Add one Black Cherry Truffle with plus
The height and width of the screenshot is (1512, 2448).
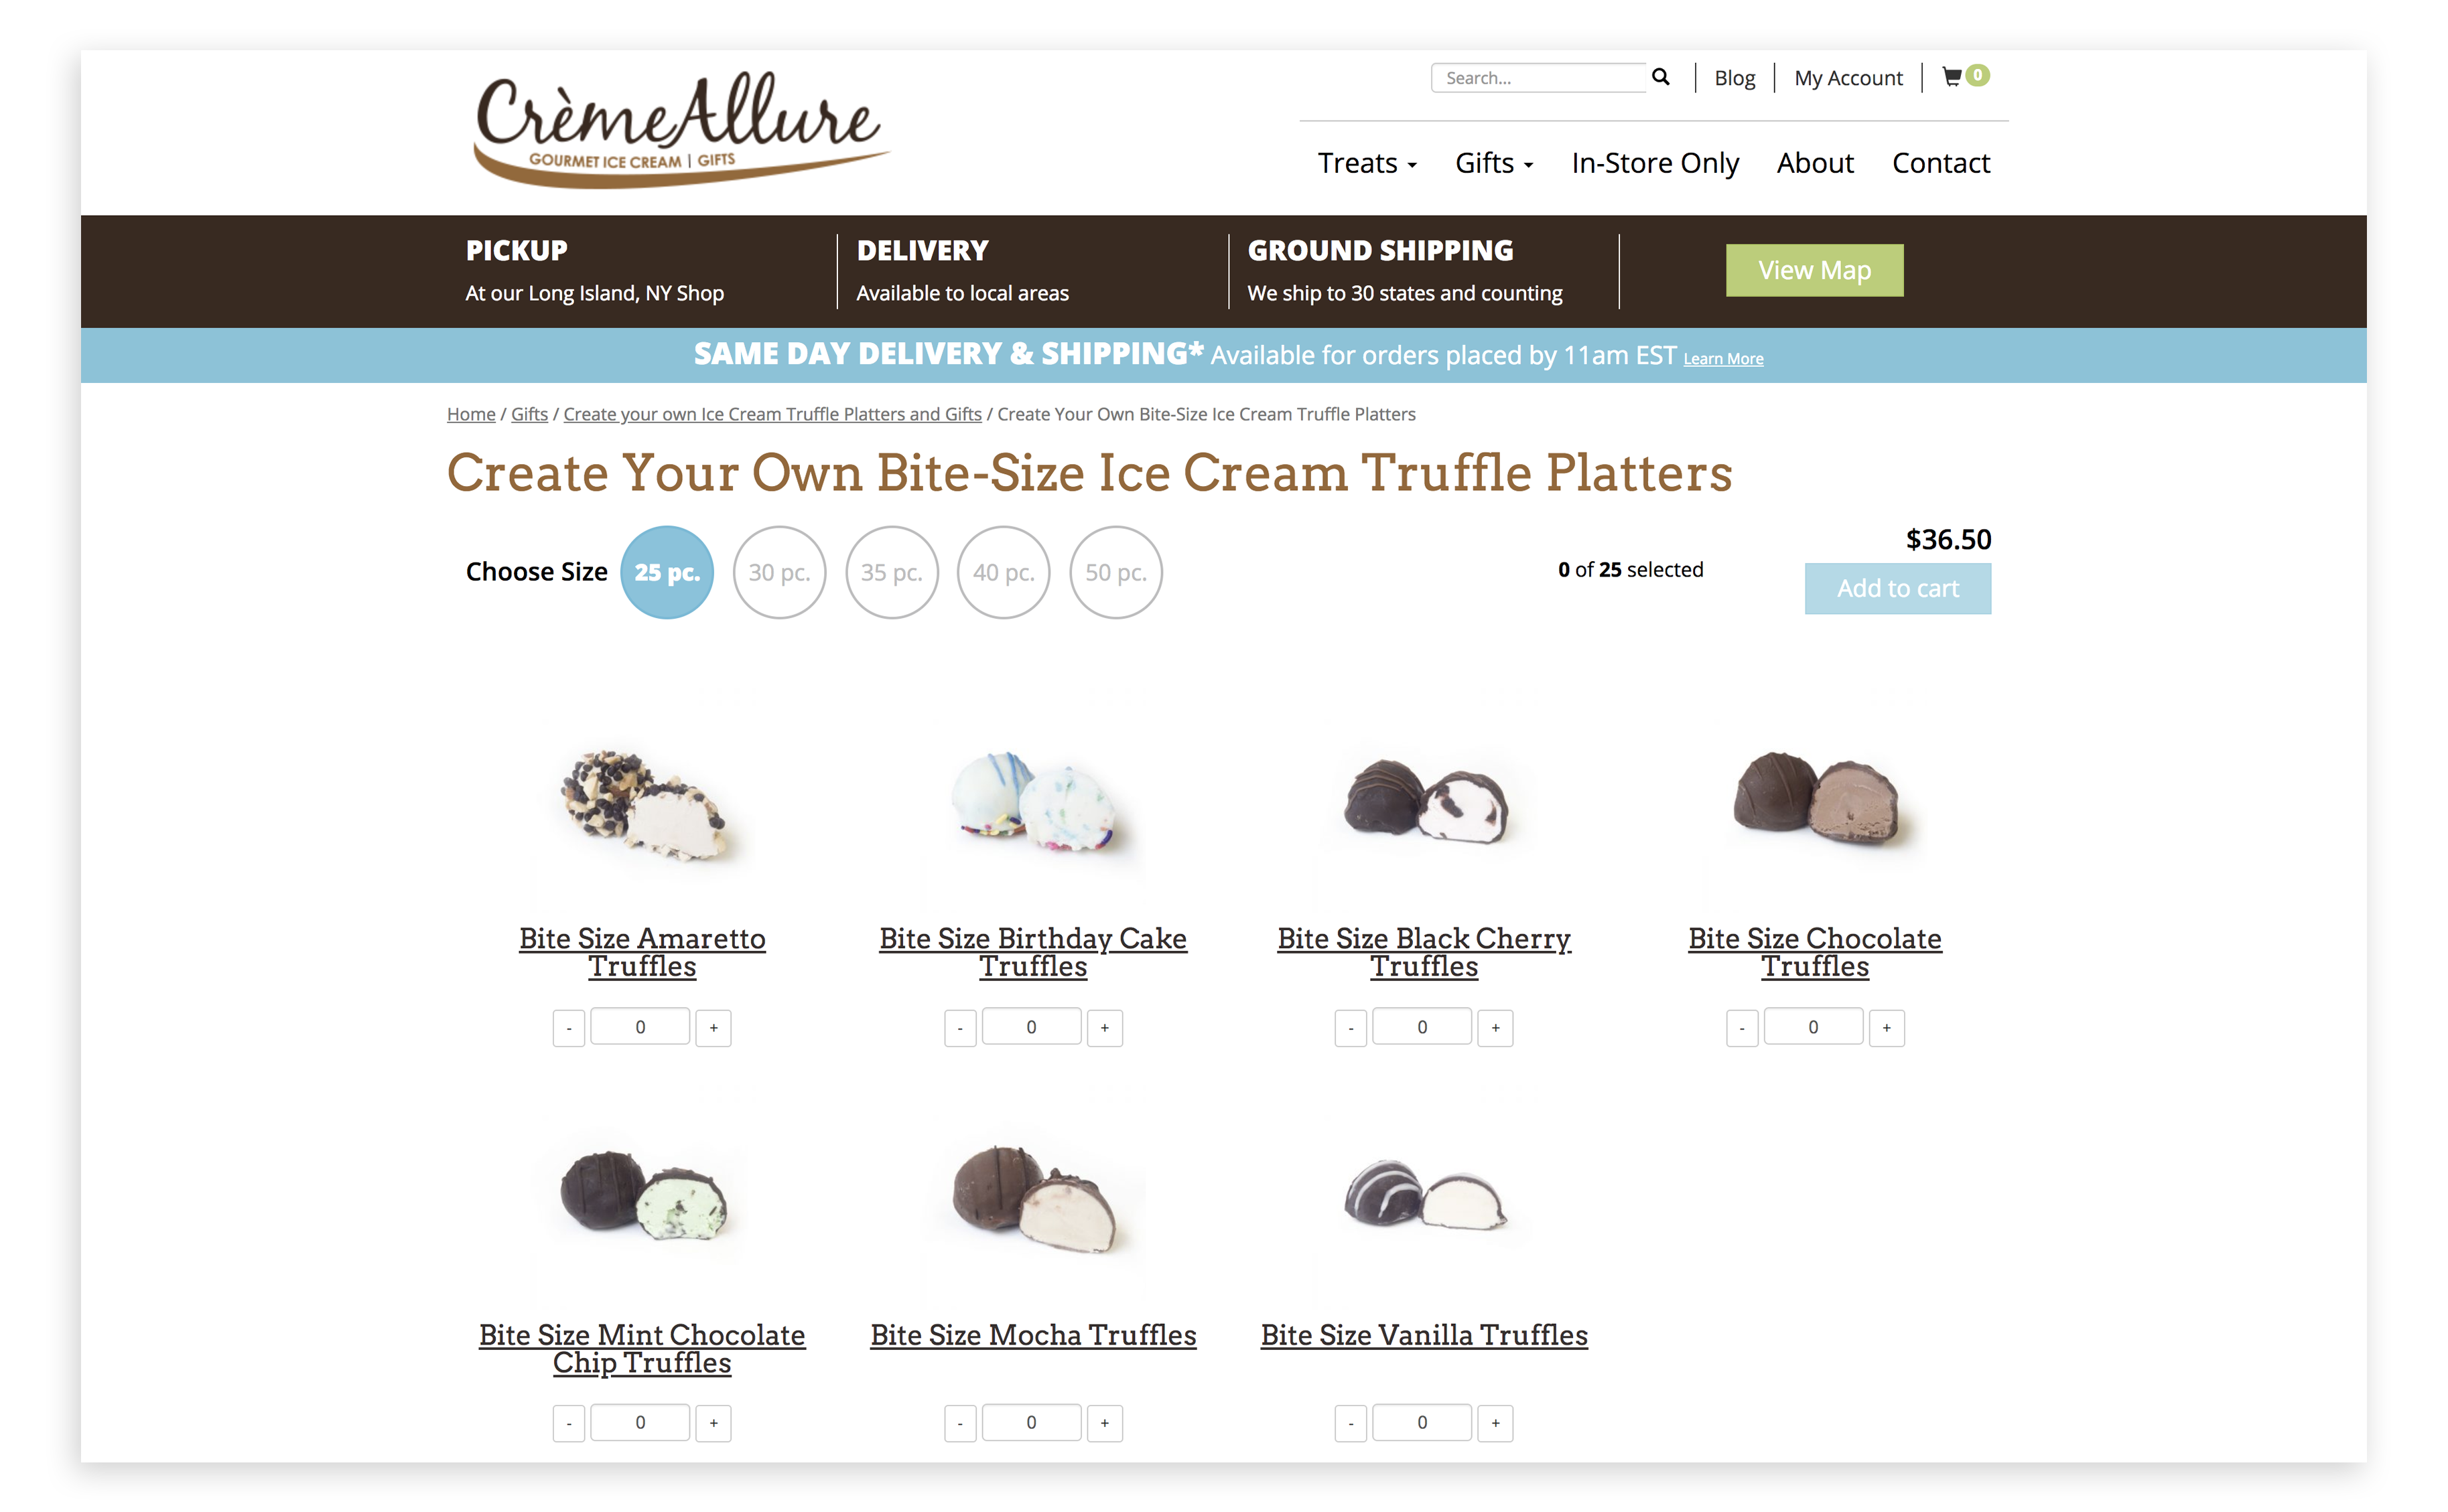tap(1495, 1027)
